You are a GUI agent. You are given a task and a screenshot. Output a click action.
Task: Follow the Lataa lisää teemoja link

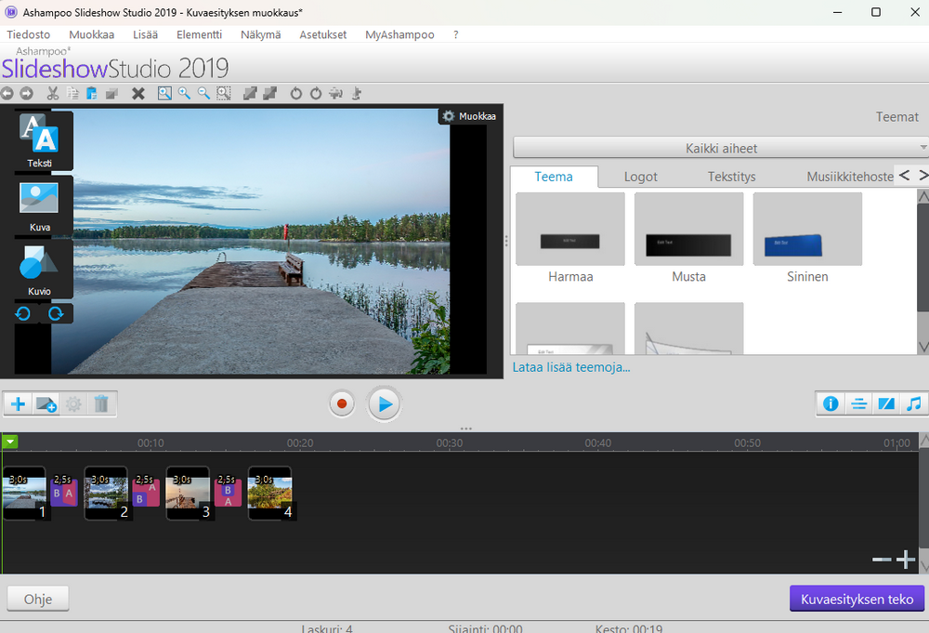click(x=571, y=367)
